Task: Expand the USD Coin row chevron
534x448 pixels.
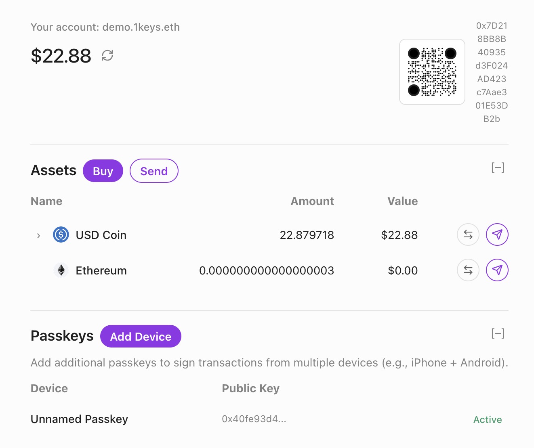Action: click(x=38, y=235)
